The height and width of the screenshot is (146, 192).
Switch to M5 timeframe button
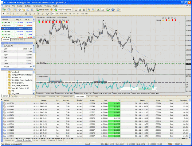point(57,14)
